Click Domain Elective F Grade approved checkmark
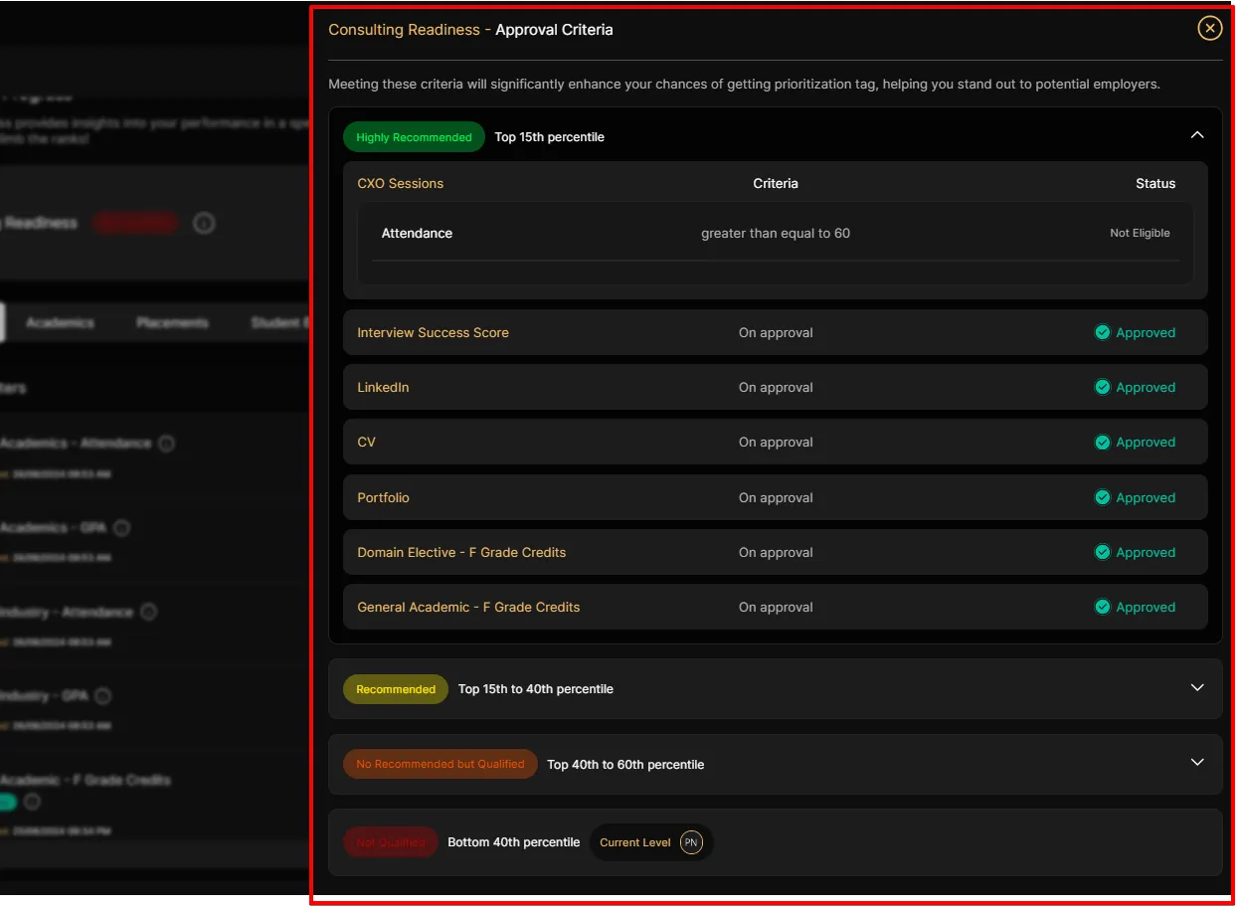 (x=1102, y=553)
